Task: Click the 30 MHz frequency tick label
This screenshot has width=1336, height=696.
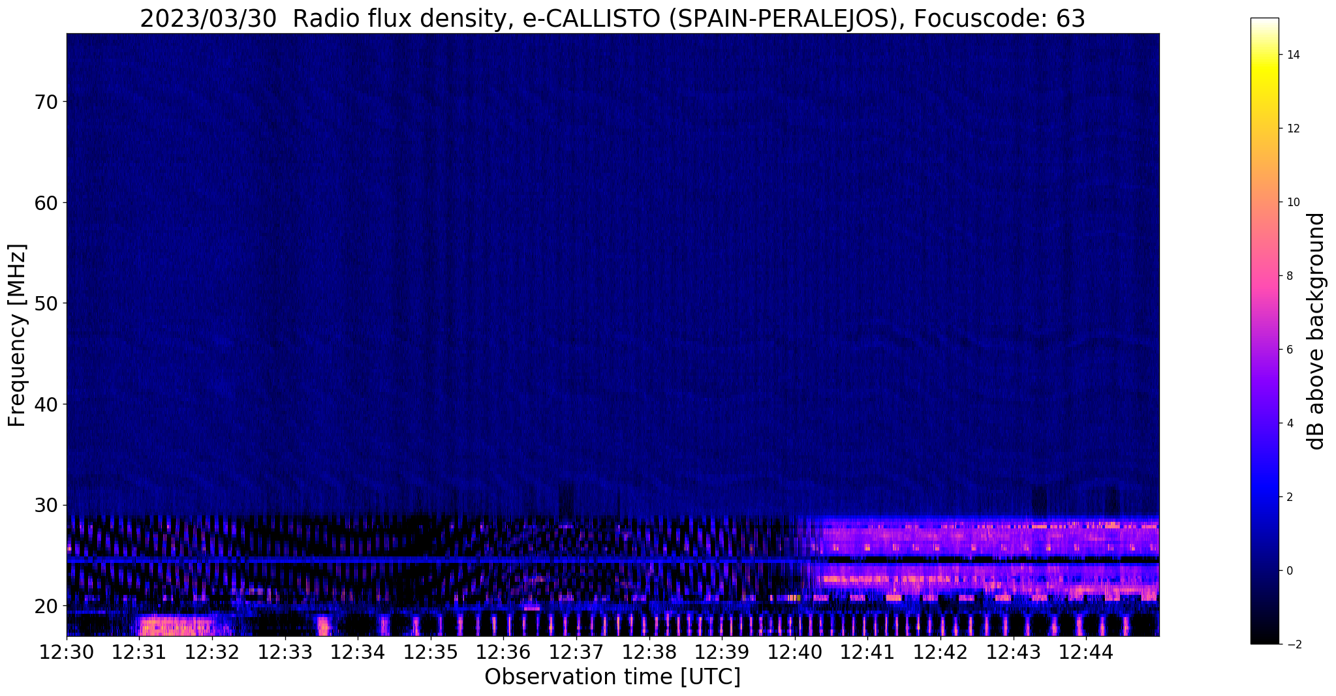Action: 46,505
